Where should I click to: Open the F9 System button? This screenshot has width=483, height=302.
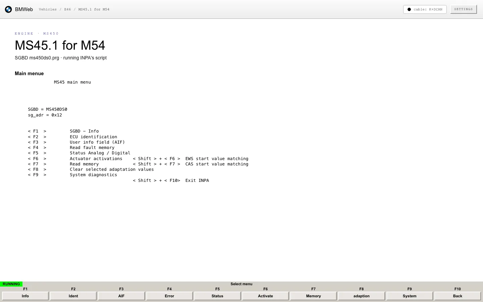pyautogui.click(x=410, y=296)
